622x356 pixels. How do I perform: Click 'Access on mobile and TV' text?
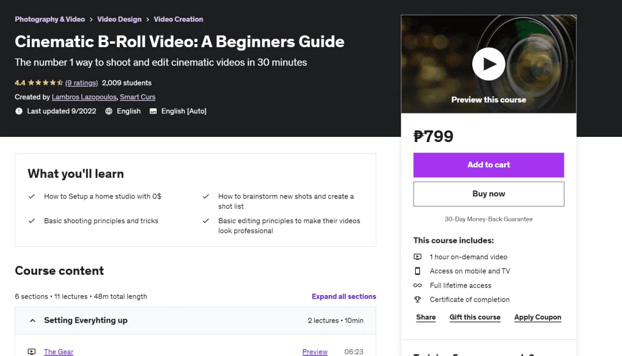[470, 271]
